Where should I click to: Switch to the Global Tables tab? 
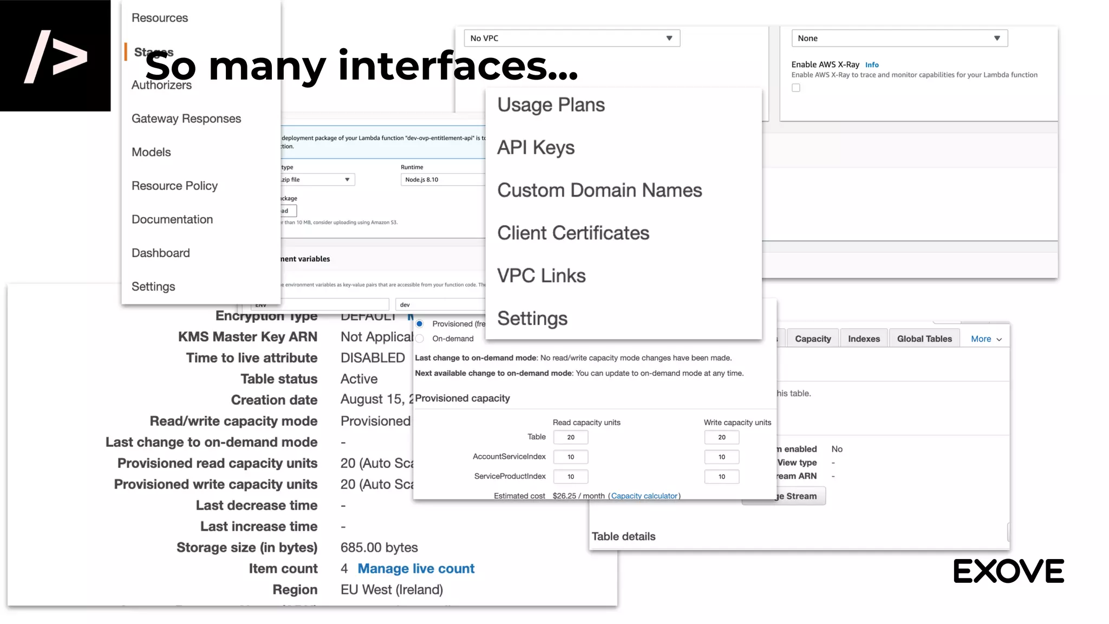click(924, 339)
